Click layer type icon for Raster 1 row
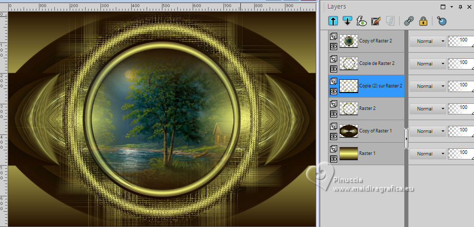The image size is (474, 227). pos(334,149)
